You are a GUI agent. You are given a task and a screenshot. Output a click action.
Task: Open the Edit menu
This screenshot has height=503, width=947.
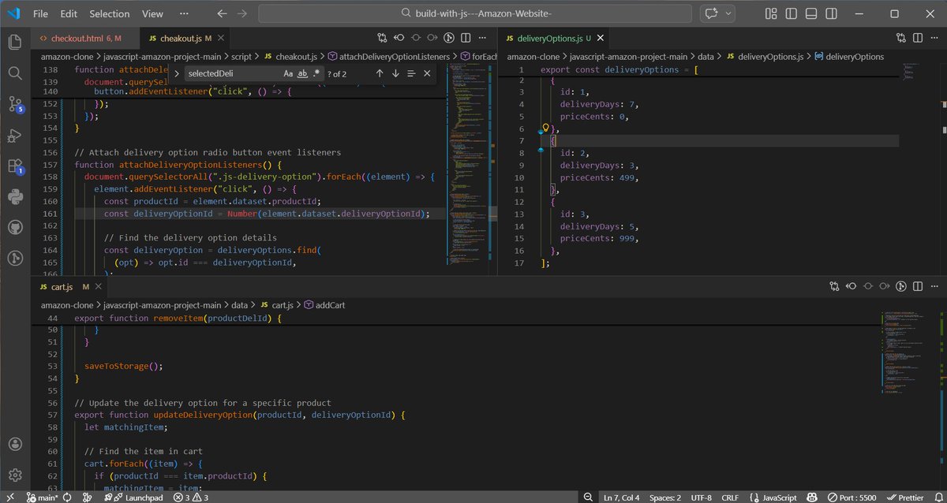coord(69,13)
